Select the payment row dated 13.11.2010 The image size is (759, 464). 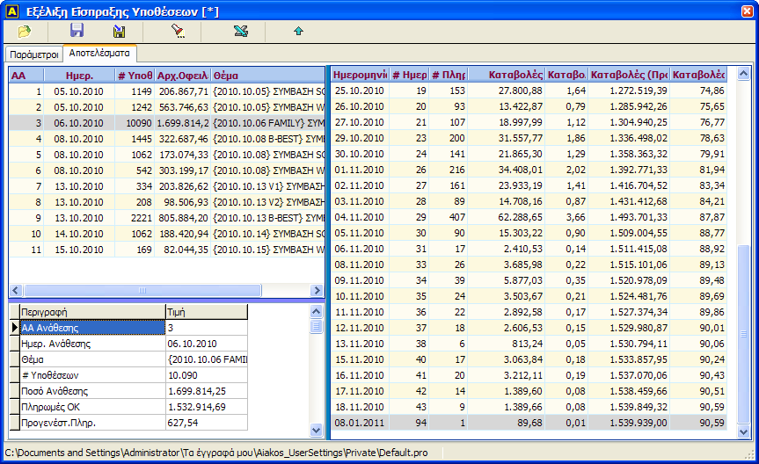[529, 344]
